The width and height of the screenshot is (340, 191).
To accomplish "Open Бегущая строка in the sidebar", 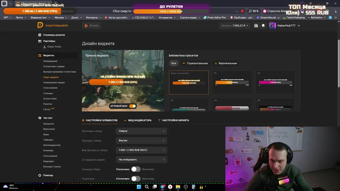I will (x=52, y=167).
